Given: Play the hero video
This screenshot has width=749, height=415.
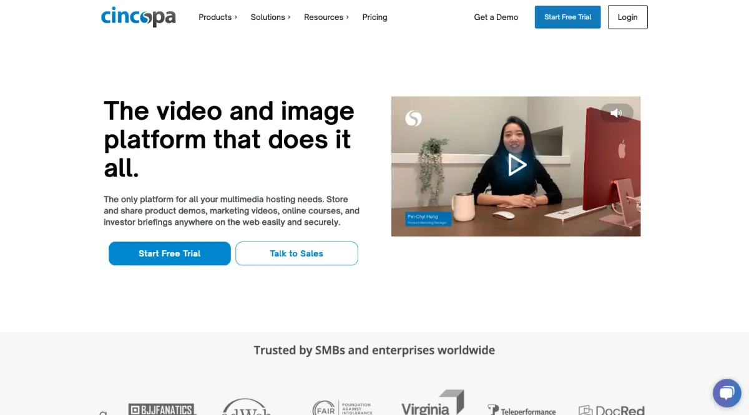Looking at the screenshot, I should click(x=516, y=165).
